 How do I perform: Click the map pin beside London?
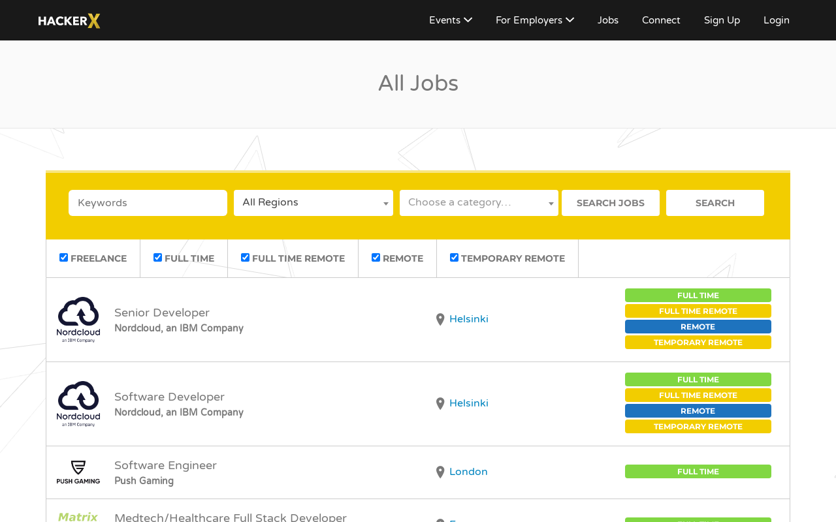[x=440, y=472]
